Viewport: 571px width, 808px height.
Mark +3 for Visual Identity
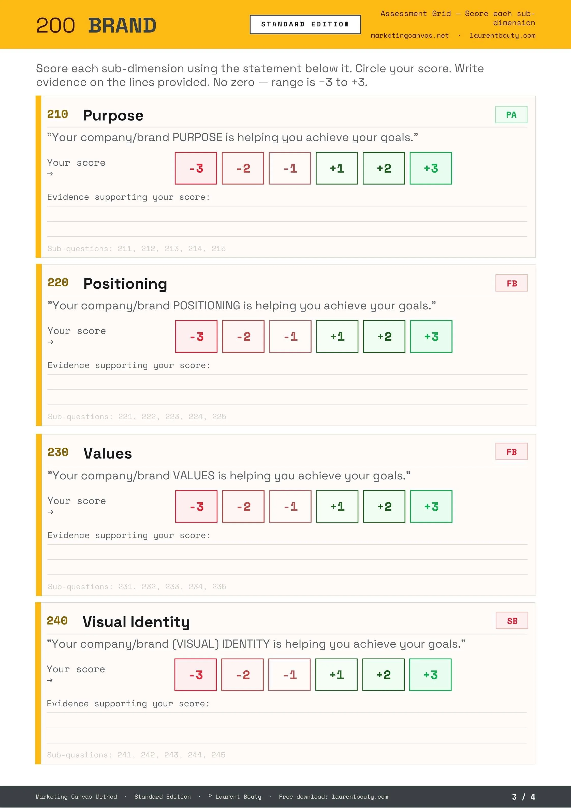click(x=430, y=675)
